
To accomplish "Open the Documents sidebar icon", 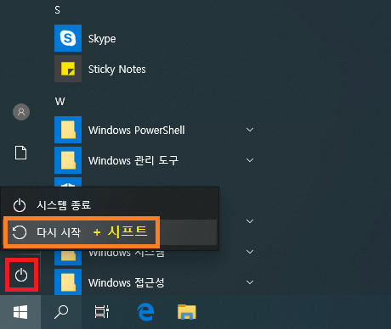I will [x=20, y=153].
